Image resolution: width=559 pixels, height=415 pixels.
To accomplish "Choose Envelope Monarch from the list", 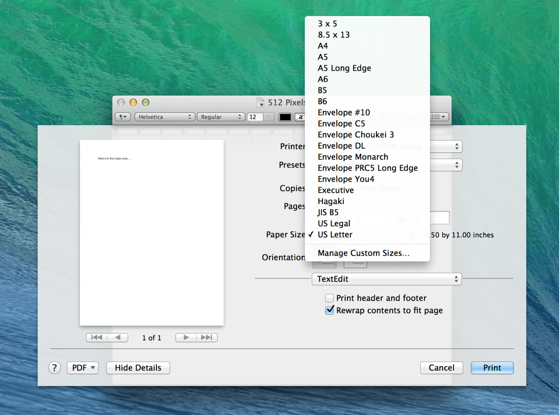I will coord(353,157).
